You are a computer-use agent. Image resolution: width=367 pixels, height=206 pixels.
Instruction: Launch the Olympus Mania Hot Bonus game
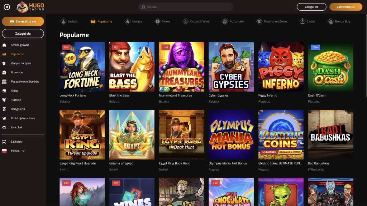click(231, 133)
